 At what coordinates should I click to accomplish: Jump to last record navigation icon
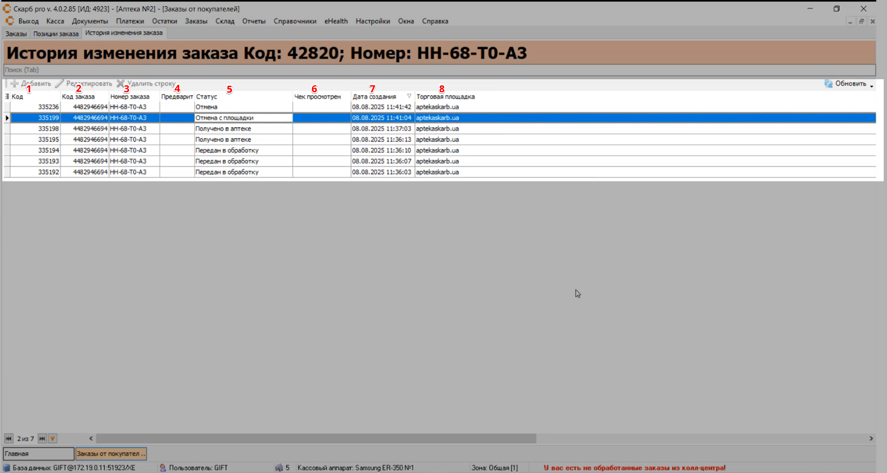click(42, 439)
